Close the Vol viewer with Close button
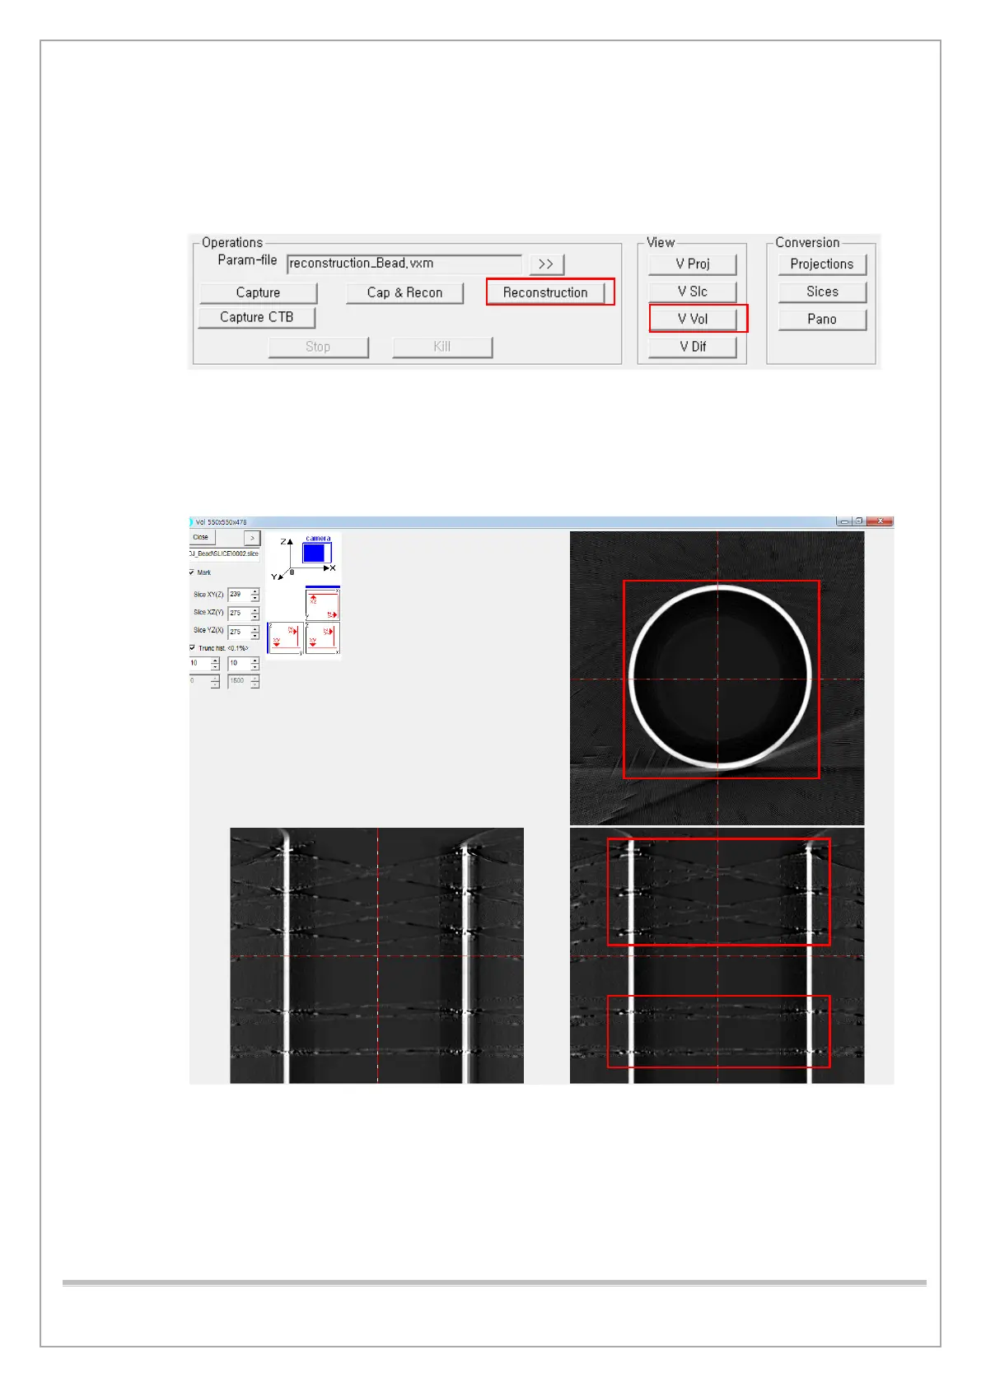 pos(202,537)
